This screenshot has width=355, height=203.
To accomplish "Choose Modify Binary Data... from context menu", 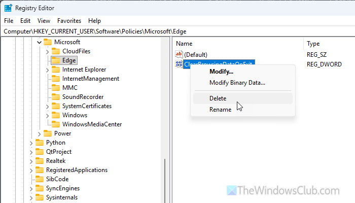I will tap(243, 83).
